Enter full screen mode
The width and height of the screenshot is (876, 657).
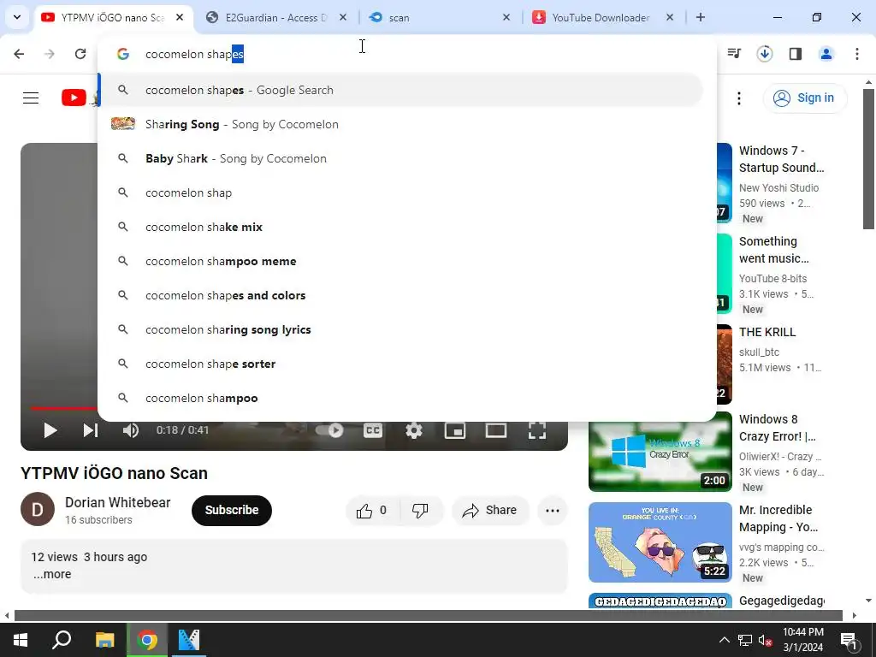(537, 430)
